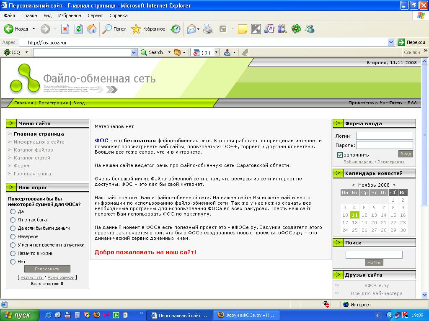This screenshot has width=429, height=321.
Task: Open the Back button history dropdown arrow
Action: point(34,29)
